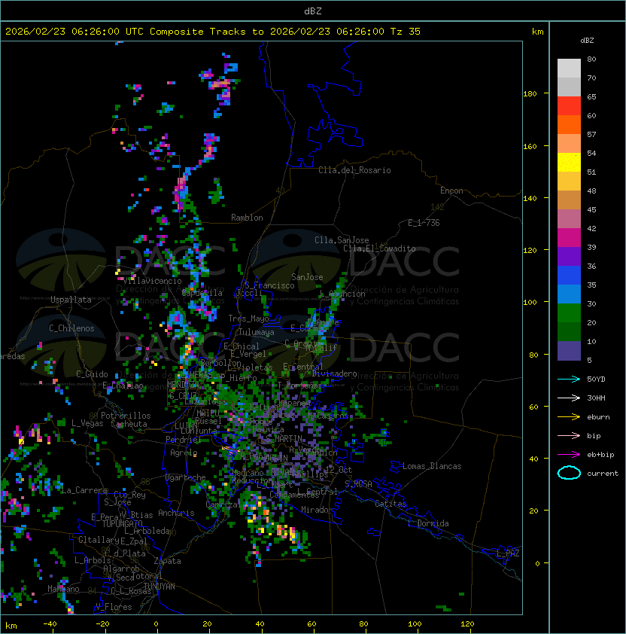This screenshot has width=626, height=634.
Task: Select the light blue 30-35 dBZ swatch
Action: pos(569,294)
